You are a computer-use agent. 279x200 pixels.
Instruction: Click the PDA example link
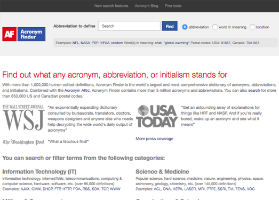(x=77, y=189)
